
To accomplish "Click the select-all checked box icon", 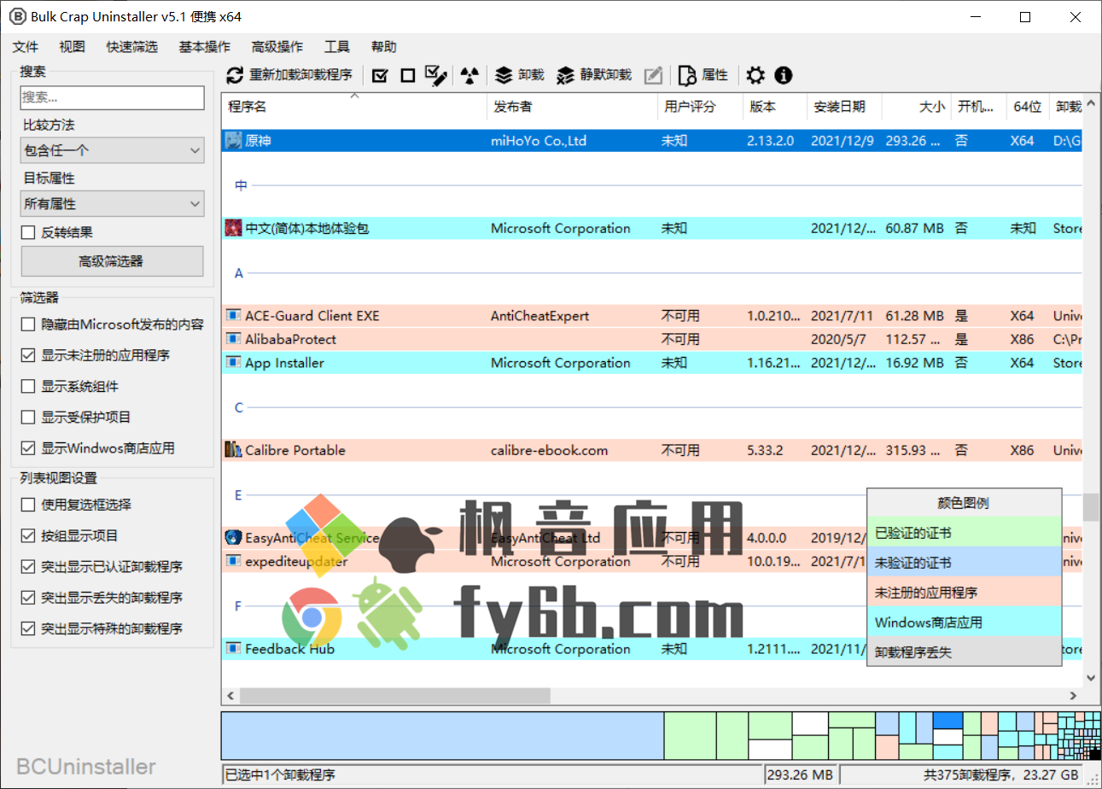I will point(381,76).
